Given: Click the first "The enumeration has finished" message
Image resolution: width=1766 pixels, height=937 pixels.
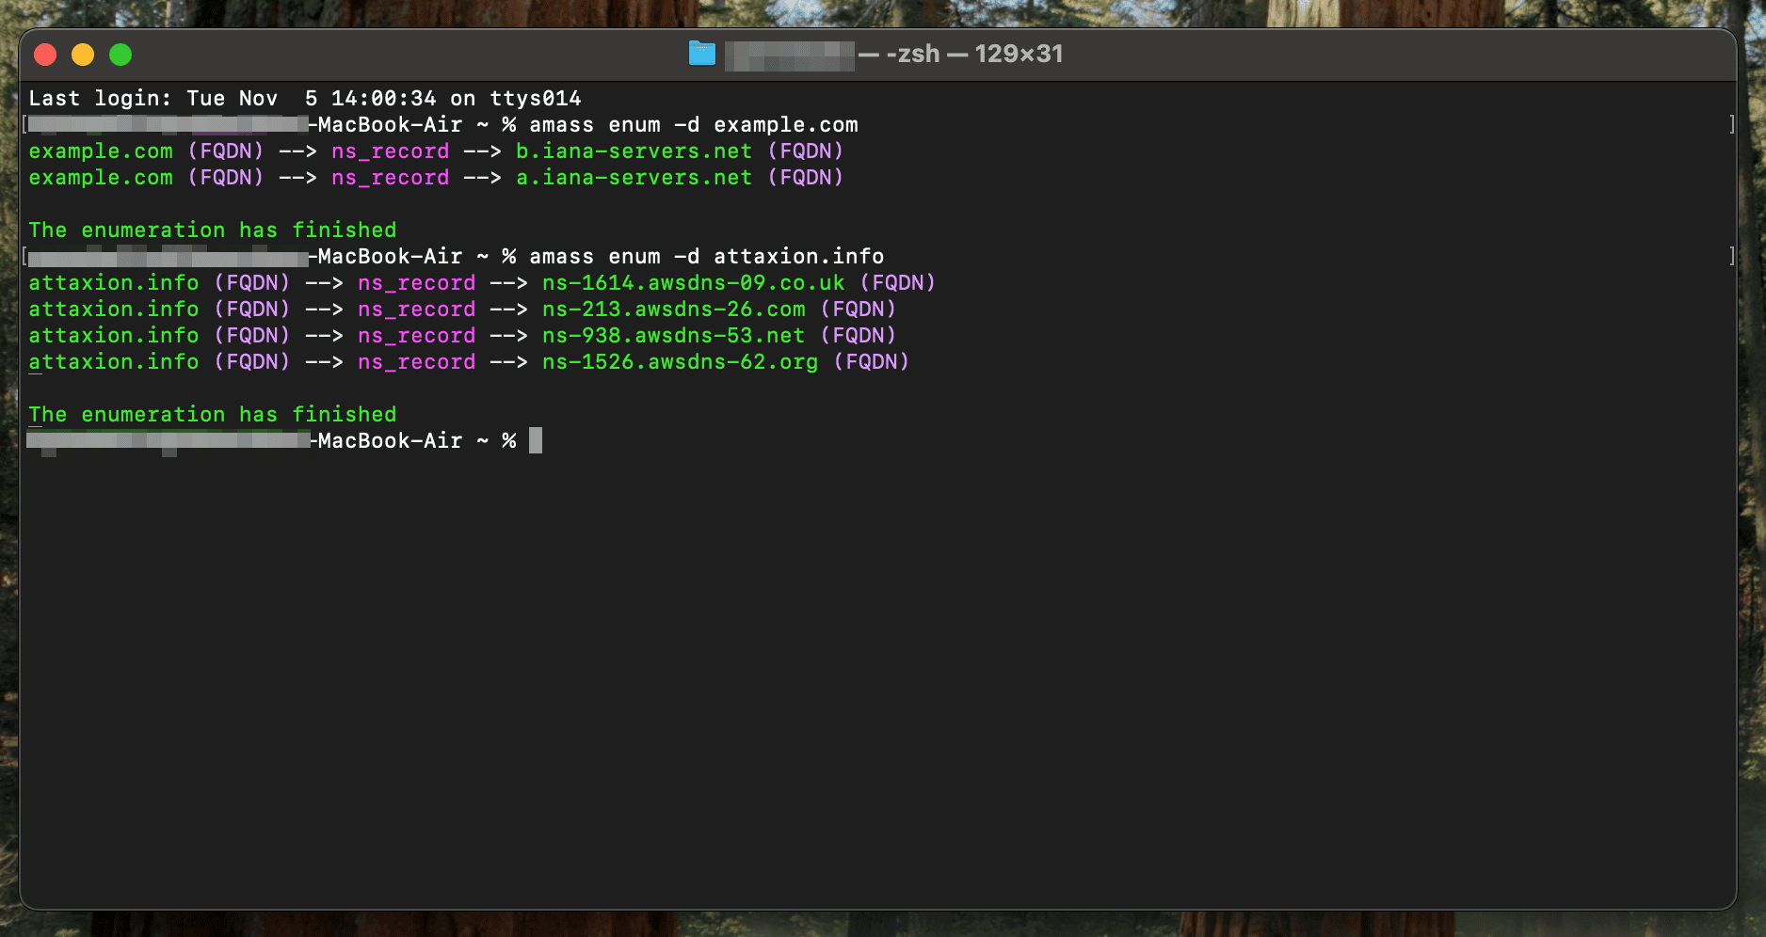Looking at the screenshot, I should click(x=212, y=230).
